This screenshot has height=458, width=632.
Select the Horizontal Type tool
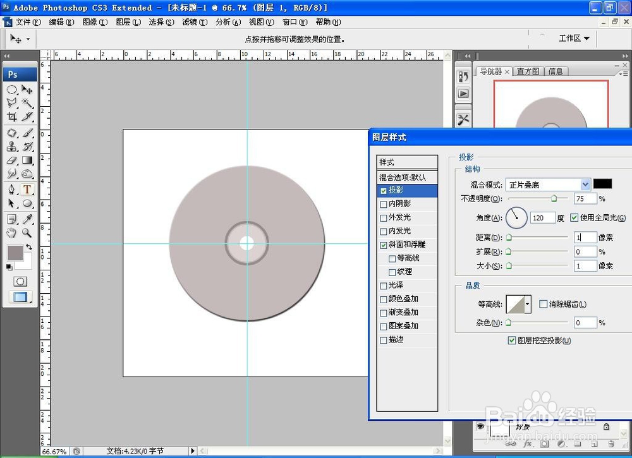27,190
